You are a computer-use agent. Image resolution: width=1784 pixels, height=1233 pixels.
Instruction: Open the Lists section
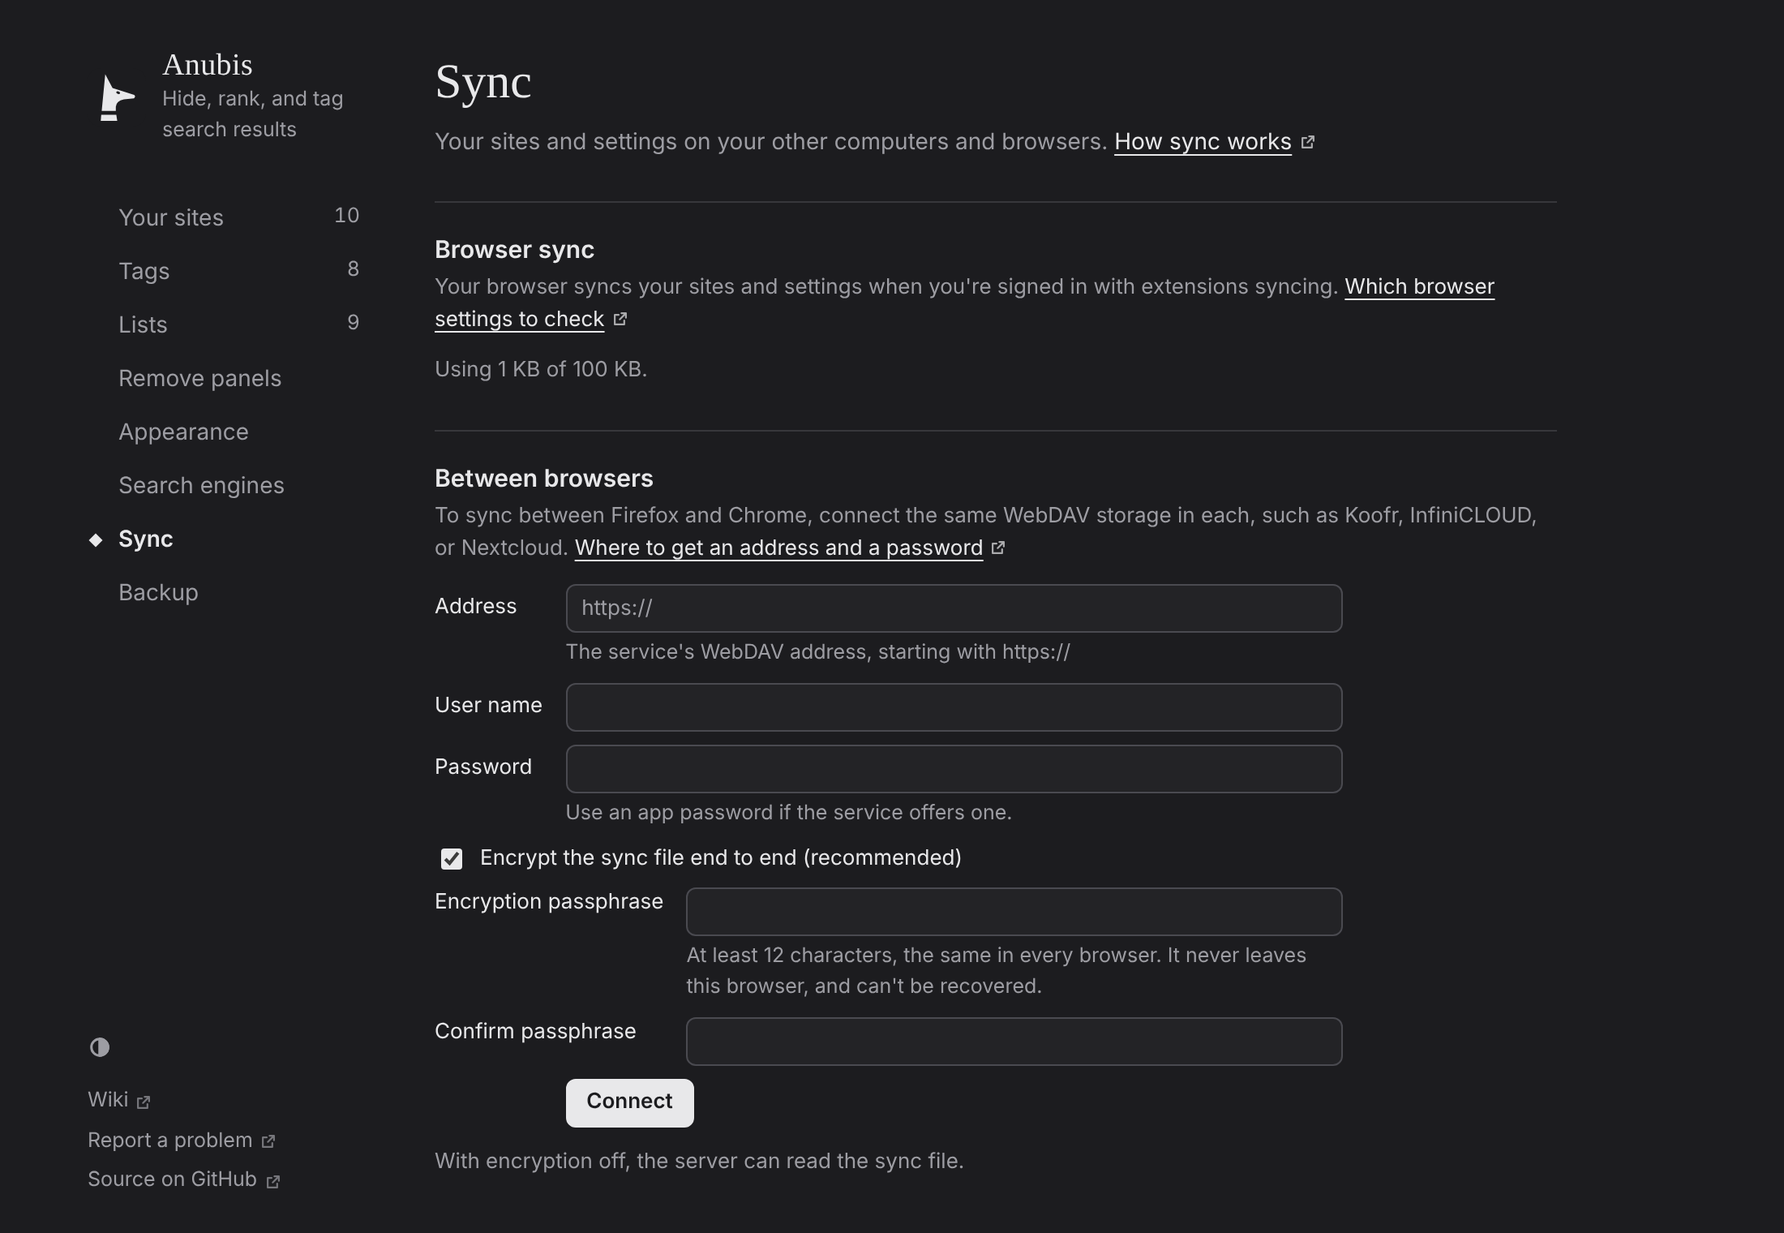[238, 324]
